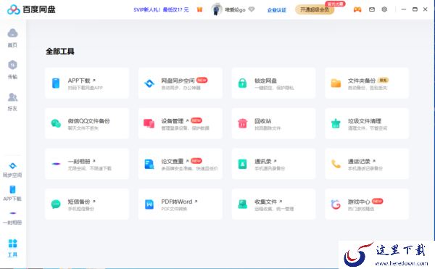Image resolution: width=435 pixels, height=269 pixels.
Task: Click the red devices icon for 设备管理
Action: [149, 123]
